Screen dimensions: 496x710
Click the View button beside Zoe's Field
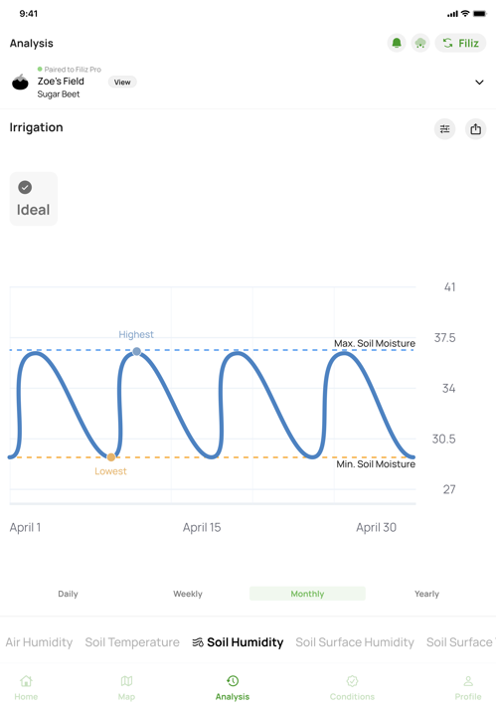coord(122,82)
